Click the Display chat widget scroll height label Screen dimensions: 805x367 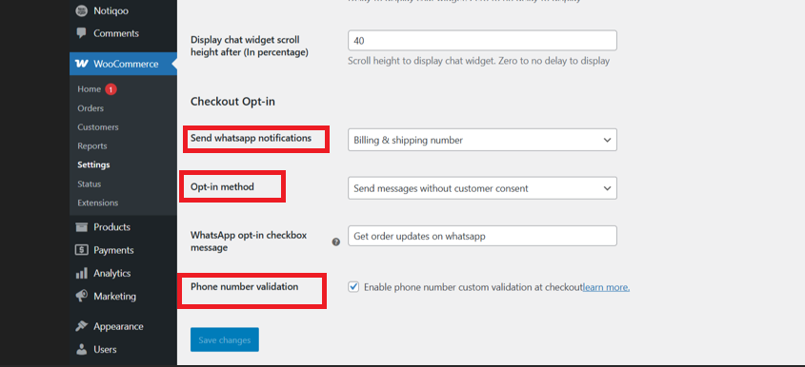pyautogui.click(x=250, y=47)
